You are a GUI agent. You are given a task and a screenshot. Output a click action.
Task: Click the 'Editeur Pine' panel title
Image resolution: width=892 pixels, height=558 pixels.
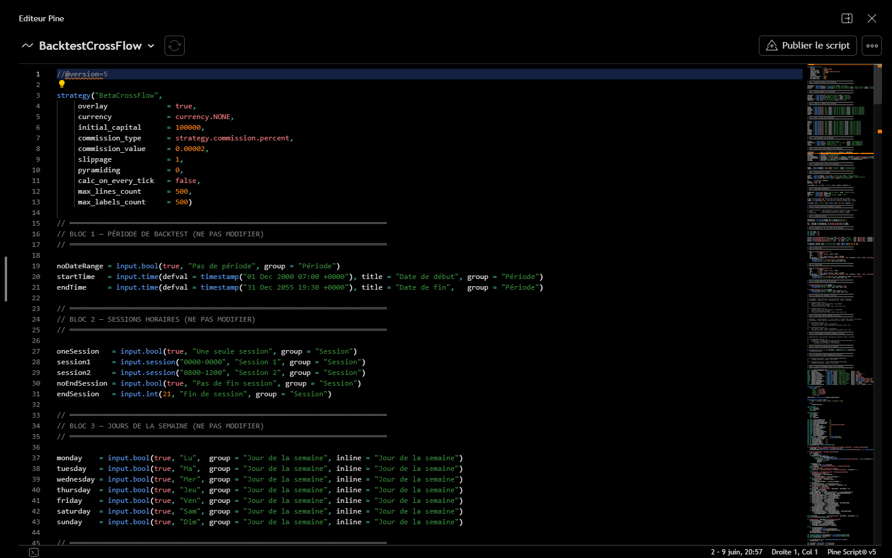[41, 18]
